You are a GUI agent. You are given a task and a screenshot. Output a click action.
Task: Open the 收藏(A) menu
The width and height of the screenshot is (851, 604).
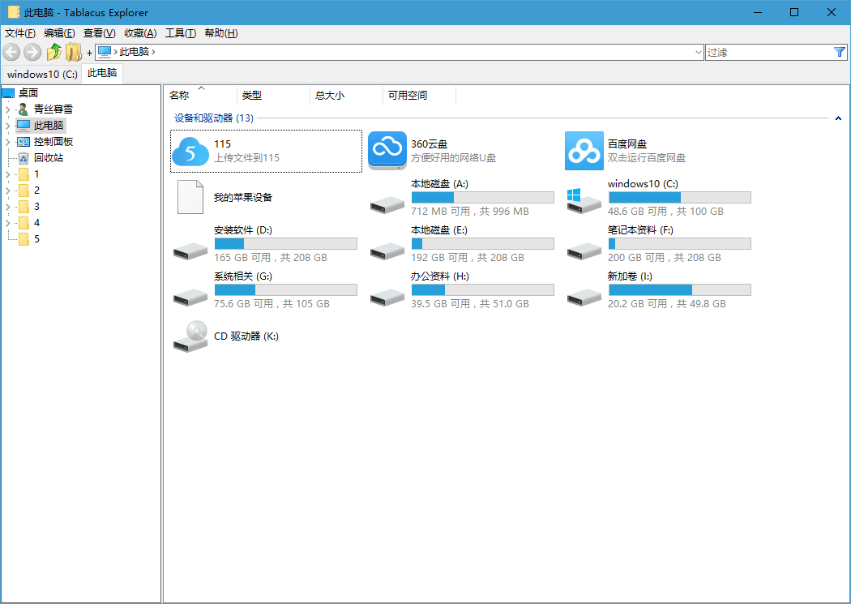point(140,33)
